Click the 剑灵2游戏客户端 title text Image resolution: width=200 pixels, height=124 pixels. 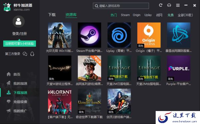click(x=119, y=117)
